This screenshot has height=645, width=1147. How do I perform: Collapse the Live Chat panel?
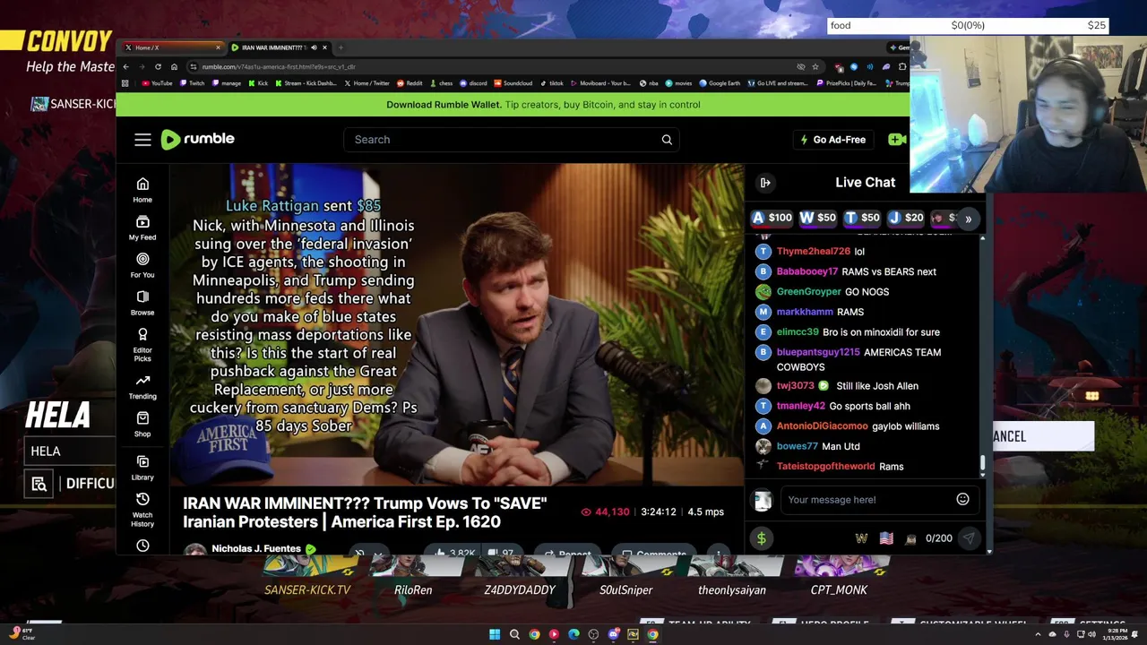point(765,183)
